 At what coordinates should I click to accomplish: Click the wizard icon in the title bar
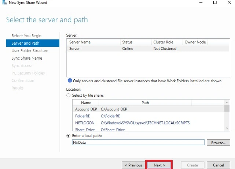point(5,3)
